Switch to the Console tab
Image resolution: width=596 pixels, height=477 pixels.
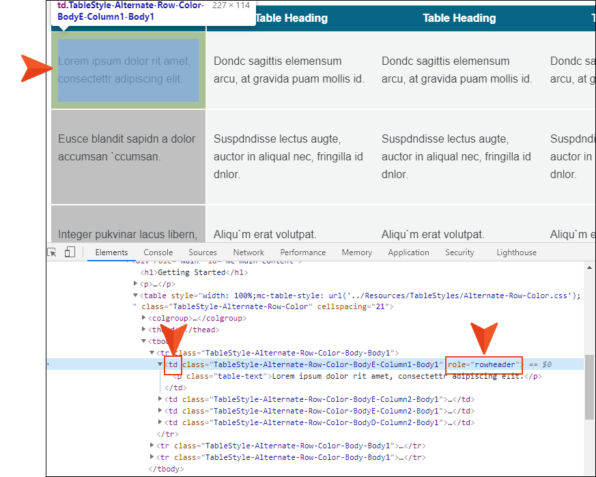pos(158,252)
